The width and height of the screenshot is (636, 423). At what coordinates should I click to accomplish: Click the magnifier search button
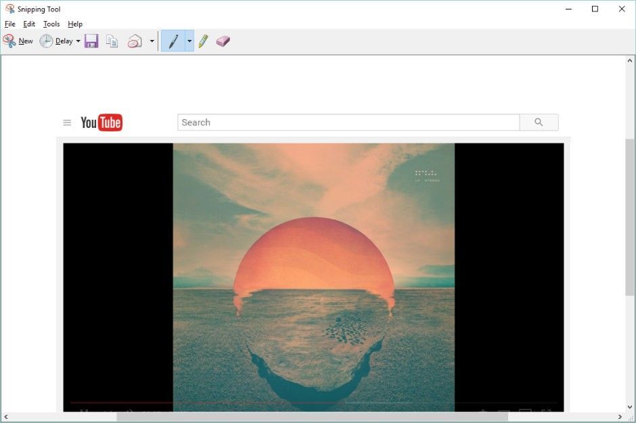(x=539, y=122)
